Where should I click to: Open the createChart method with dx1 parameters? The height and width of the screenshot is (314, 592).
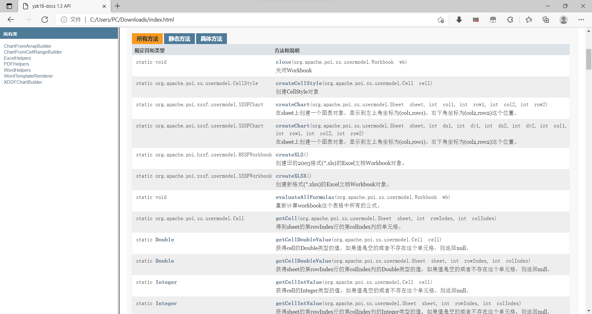point(293,126)
